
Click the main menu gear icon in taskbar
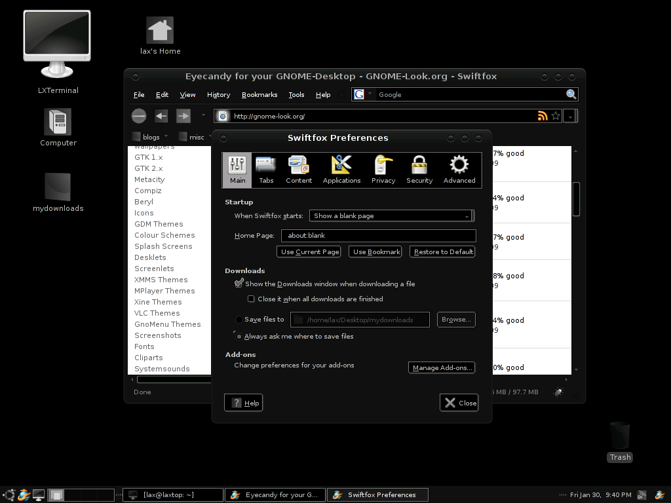click(x=9, y=495)
